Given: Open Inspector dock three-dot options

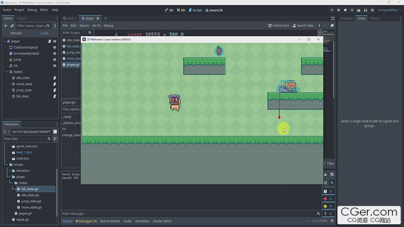Looking at the screenshot, I should click(x=401, y=18).
